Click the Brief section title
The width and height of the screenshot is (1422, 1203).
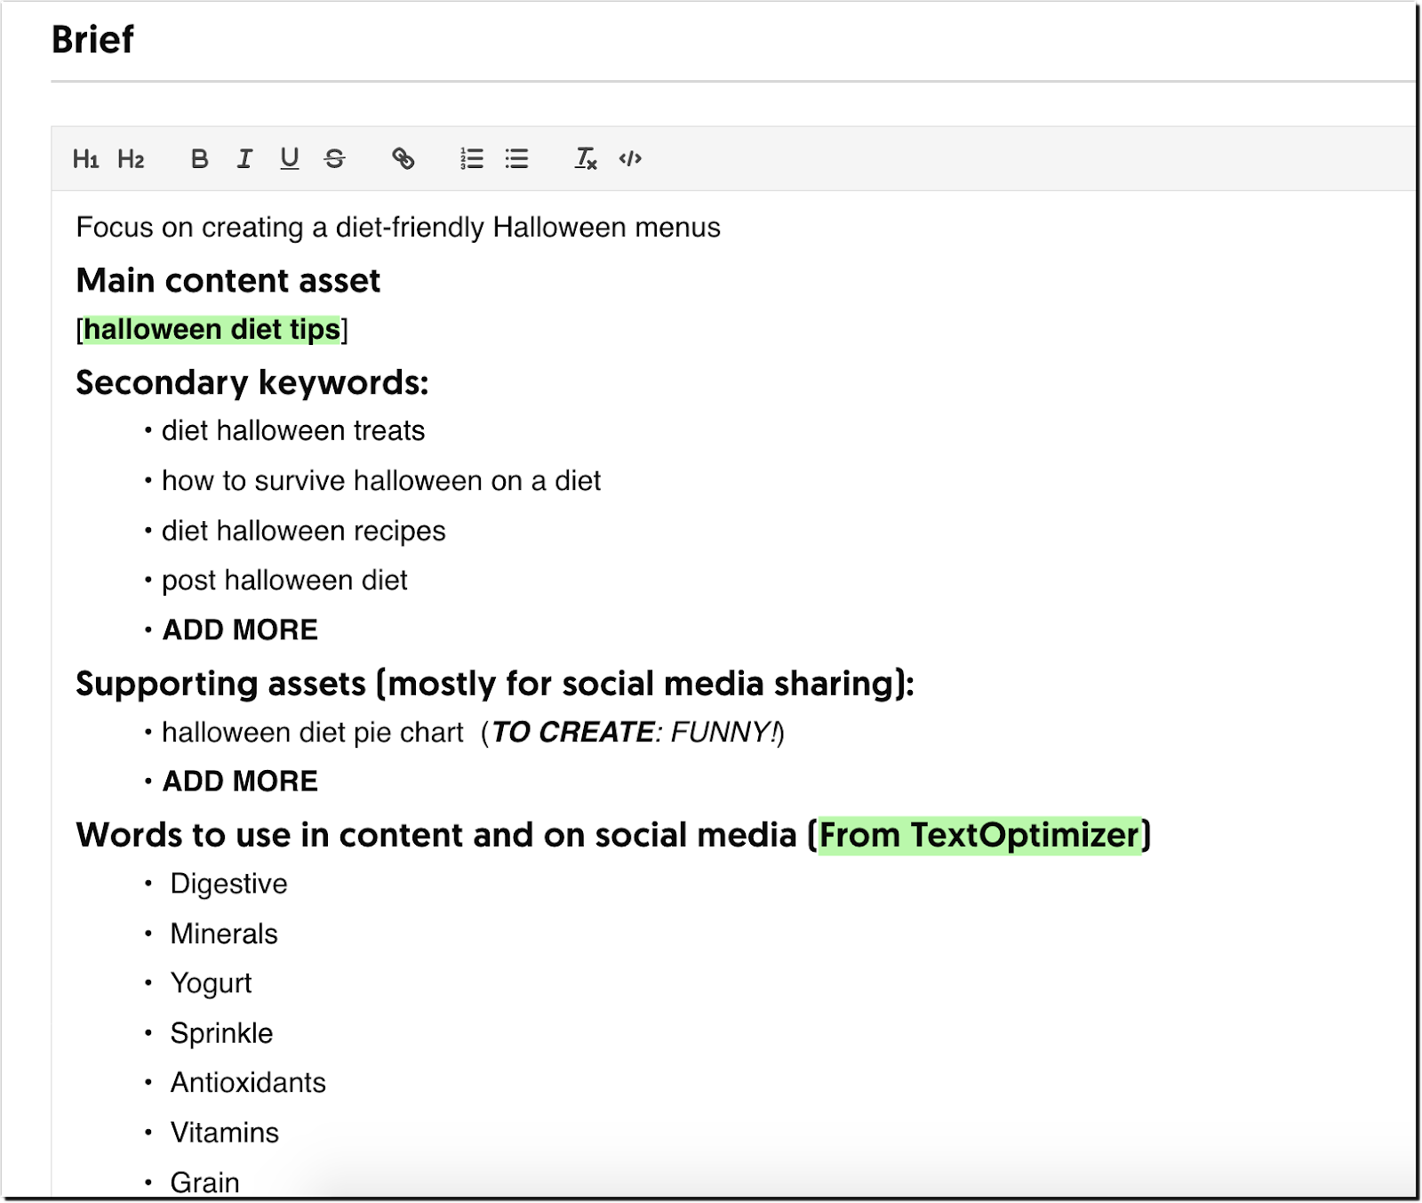pos(92,40)
